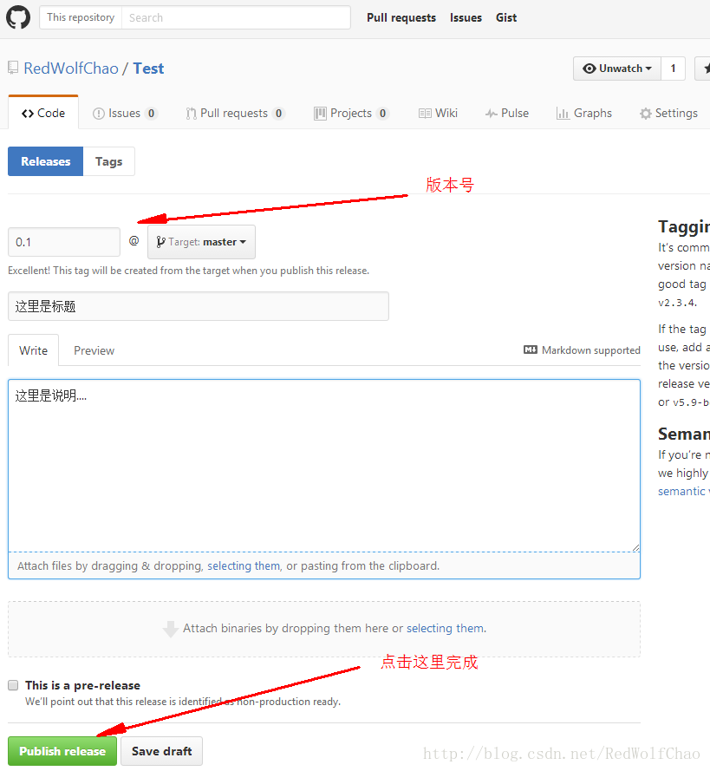Click the release title input field
This screenshot has height=771, width=710.
(199, 306)
